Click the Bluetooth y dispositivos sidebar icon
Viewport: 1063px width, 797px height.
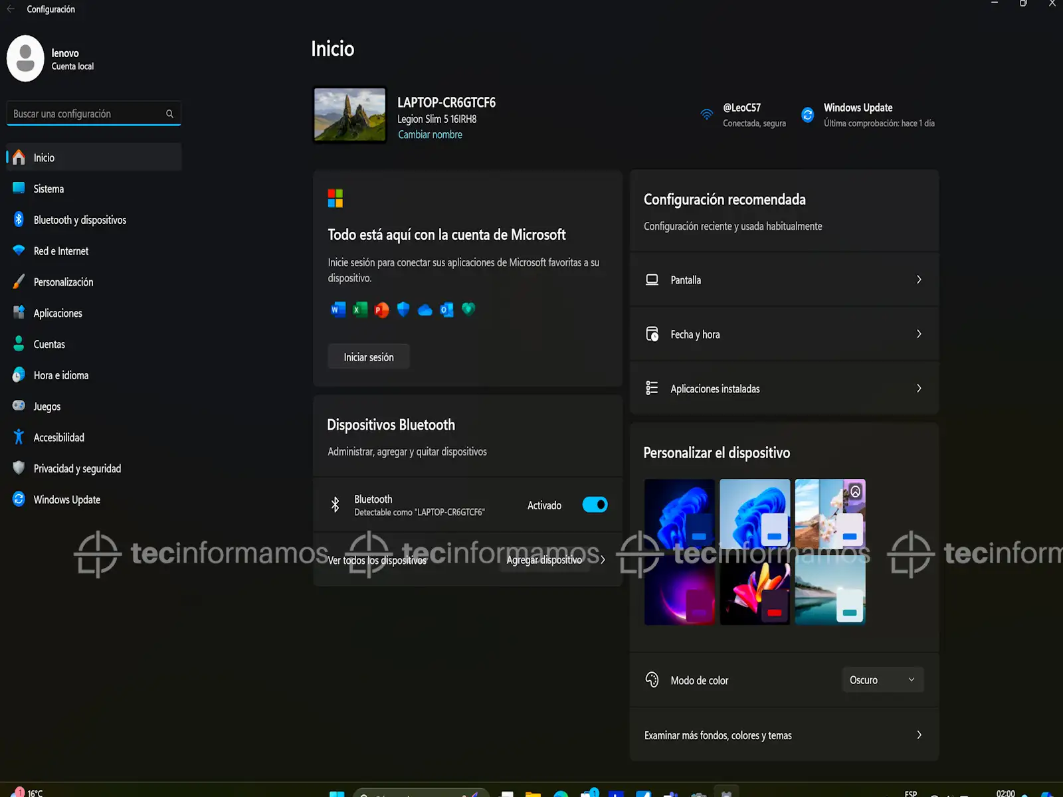(19, 220)
